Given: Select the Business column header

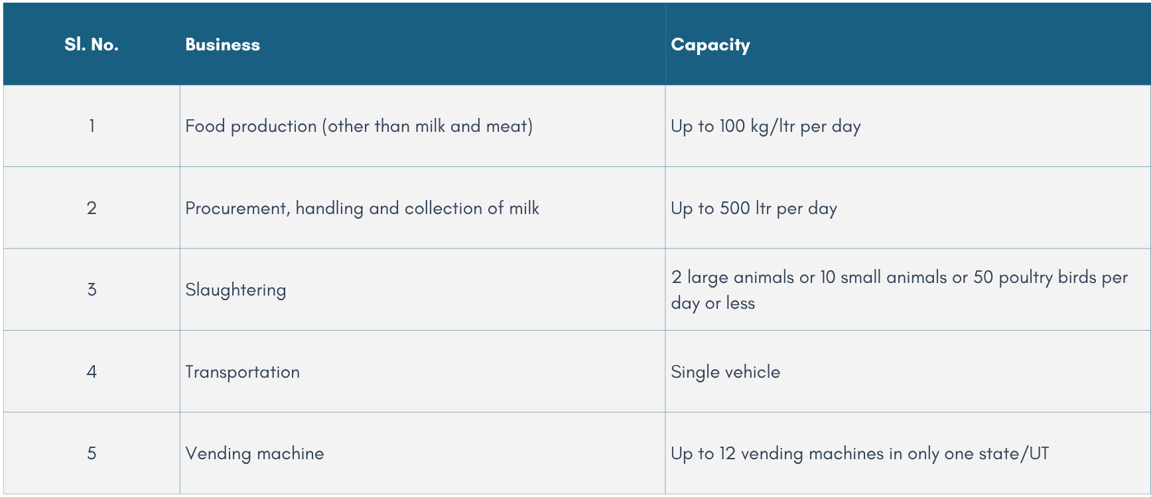Looking at the screenshot, I should tap(222, 45).
